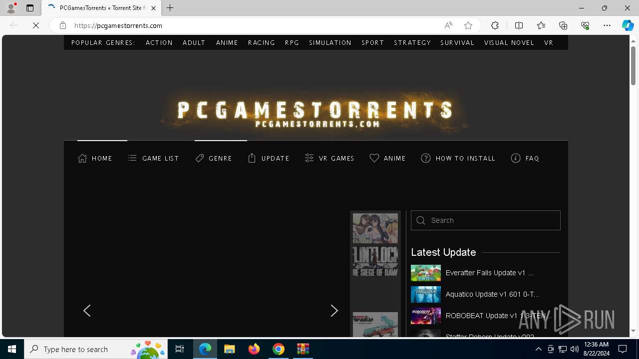Open Browser essentials heart icon
Screen dimensions: 639x359
(585, 25)
